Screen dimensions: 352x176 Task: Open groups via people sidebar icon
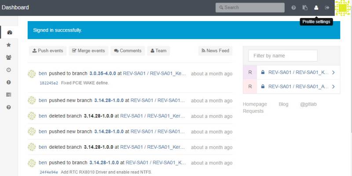(9, 58)
